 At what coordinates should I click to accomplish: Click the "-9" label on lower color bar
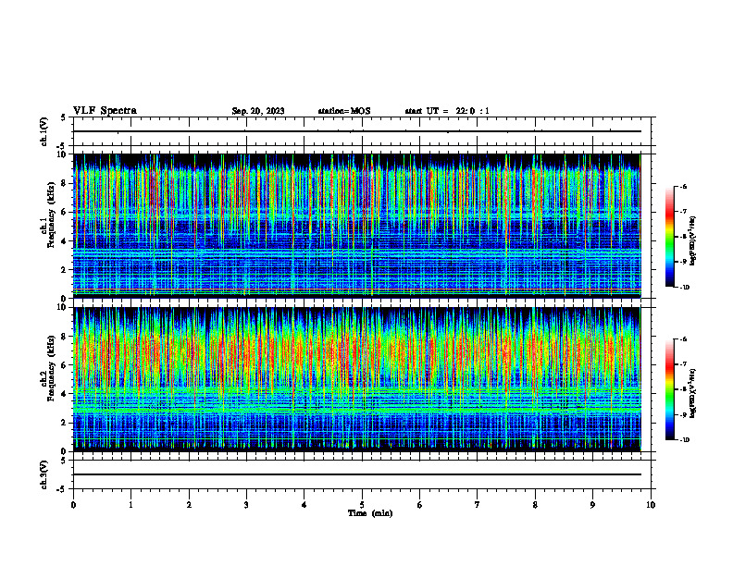683,414
